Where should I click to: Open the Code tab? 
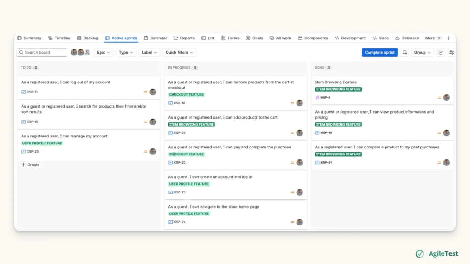pos(380,38)
